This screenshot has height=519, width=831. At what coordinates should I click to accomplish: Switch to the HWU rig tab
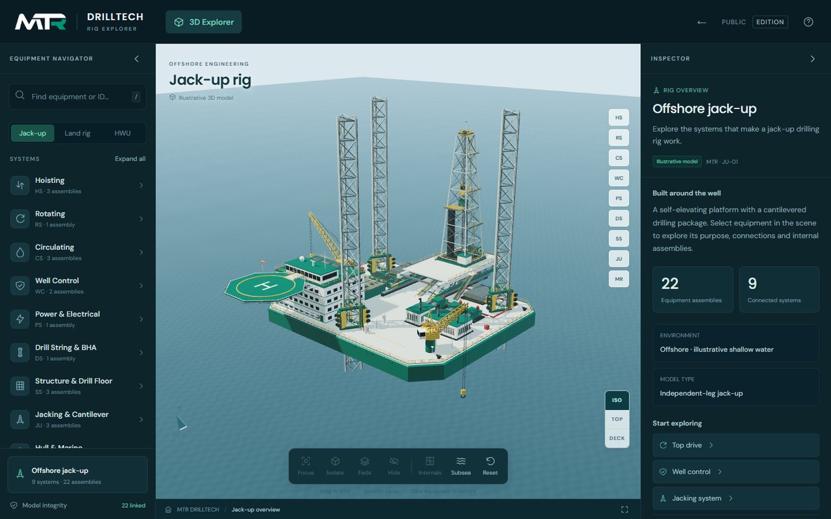[123, 133]
